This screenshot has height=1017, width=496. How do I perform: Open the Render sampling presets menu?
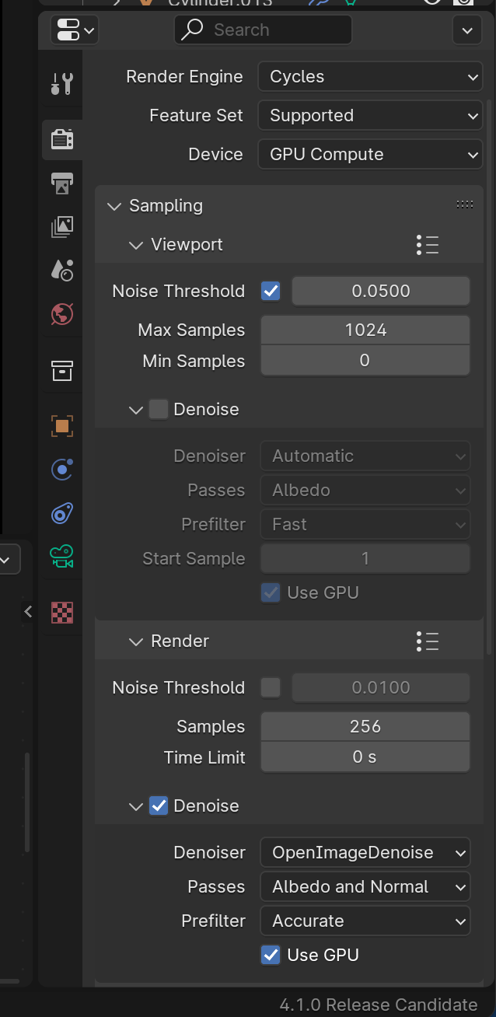(428, 641)
